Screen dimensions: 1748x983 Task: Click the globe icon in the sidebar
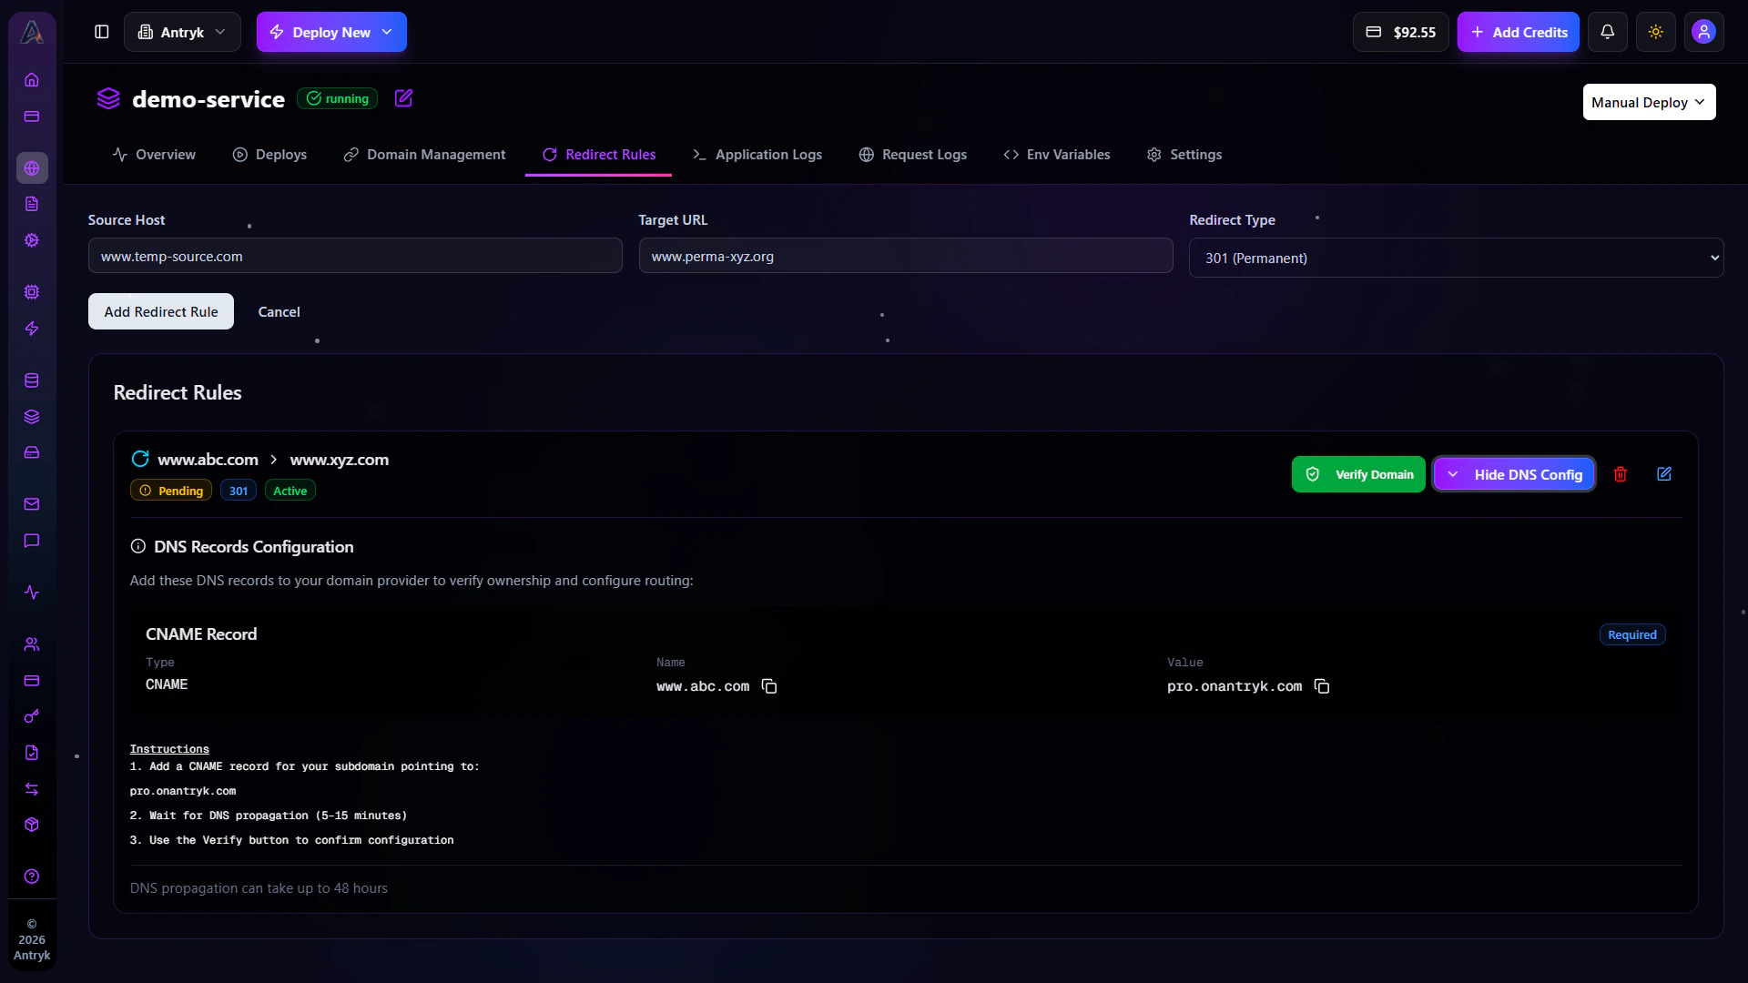(x=32, y=168)
